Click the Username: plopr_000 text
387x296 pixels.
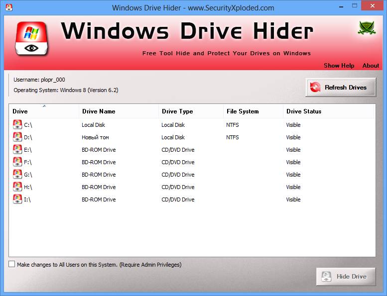(39, 80)
